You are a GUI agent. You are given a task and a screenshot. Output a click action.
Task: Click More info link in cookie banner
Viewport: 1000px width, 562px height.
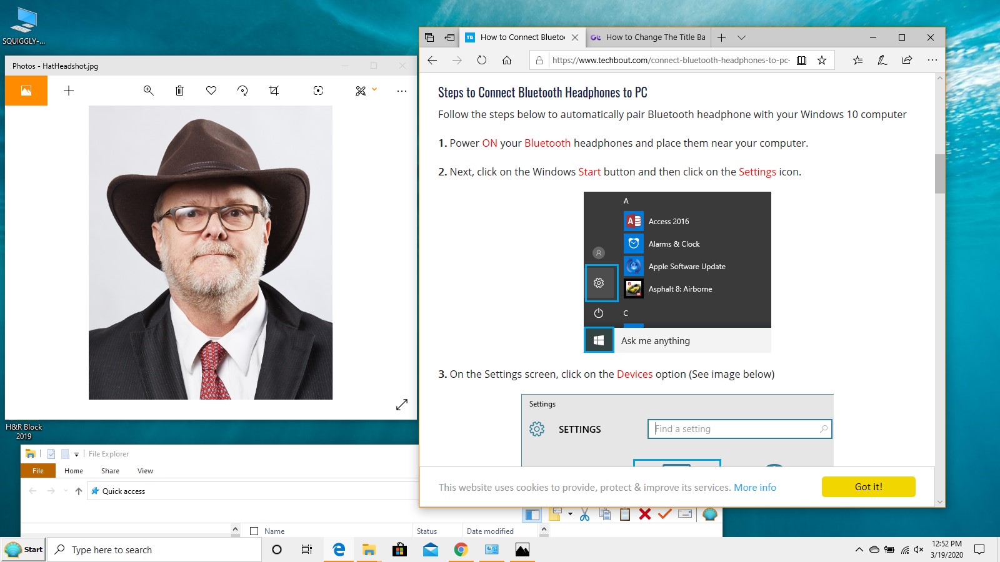[755, 487]
